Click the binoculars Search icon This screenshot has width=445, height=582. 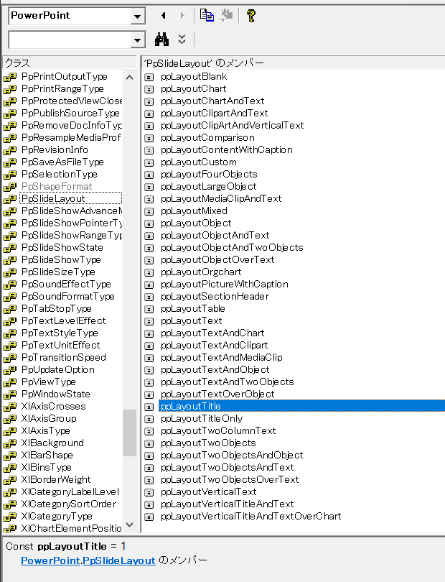[x=161, y=40]
